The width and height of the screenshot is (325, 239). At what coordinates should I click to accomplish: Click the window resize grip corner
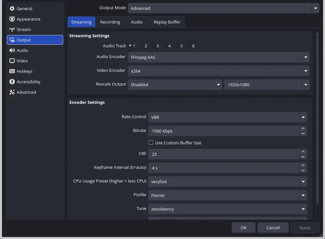[x=321, y=235]
